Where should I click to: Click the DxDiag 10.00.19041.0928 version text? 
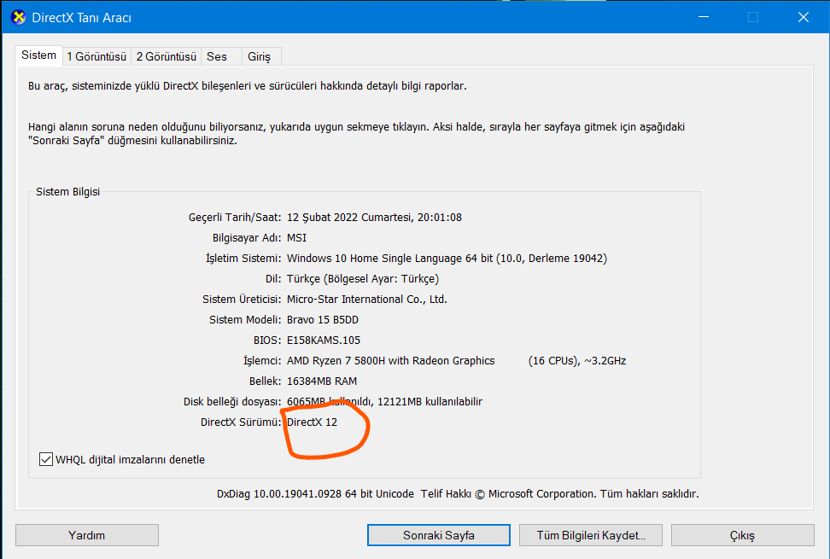pyautogui.click(x=315, y=494)
